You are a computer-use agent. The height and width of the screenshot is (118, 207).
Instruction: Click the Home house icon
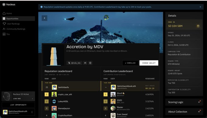tap(4, 13)
